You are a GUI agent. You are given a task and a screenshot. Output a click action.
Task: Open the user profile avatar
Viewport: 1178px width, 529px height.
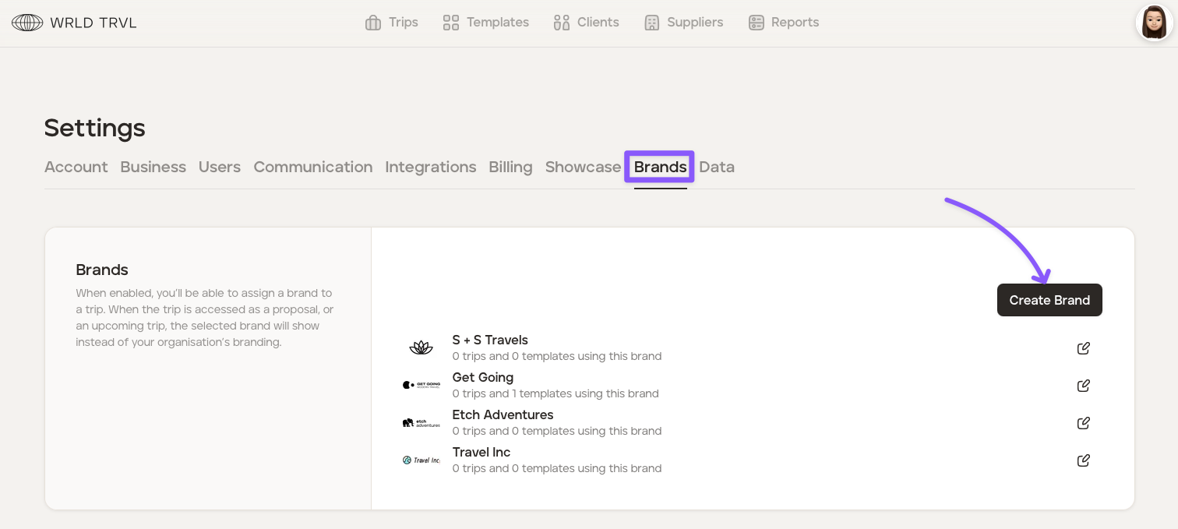click(x=1153, y=23)
